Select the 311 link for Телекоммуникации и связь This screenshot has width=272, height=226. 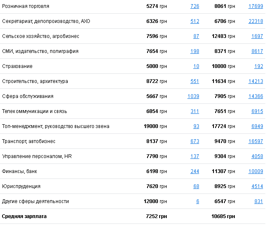(x=195, y=111)
